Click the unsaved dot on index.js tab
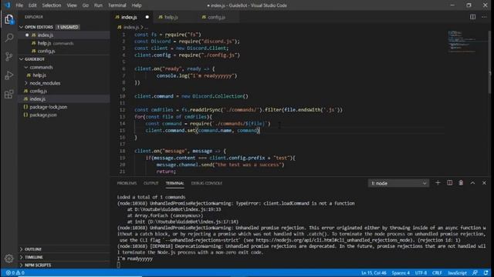 point(147,17)
